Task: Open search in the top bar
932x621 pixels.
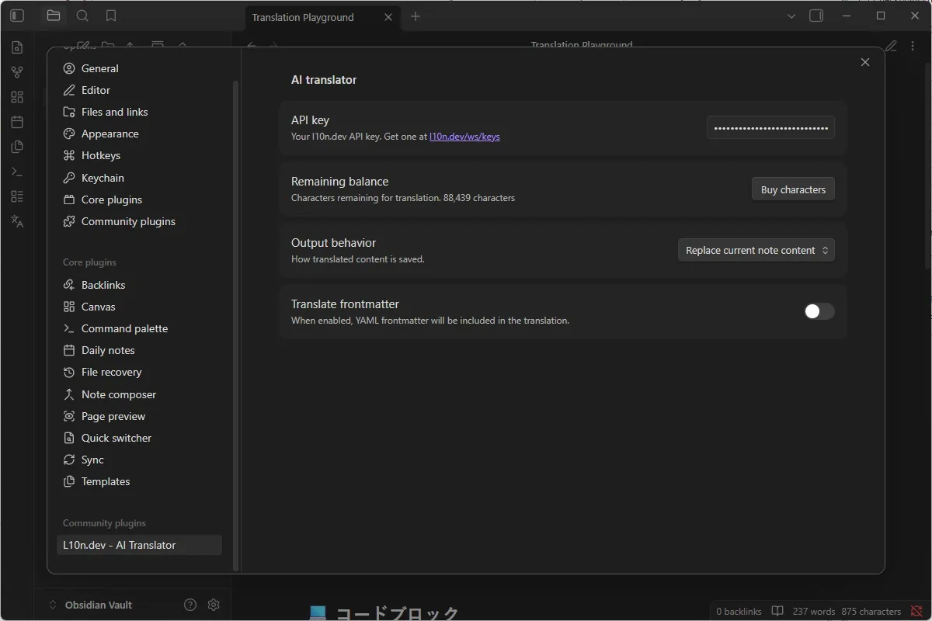Action: [82, 16]
